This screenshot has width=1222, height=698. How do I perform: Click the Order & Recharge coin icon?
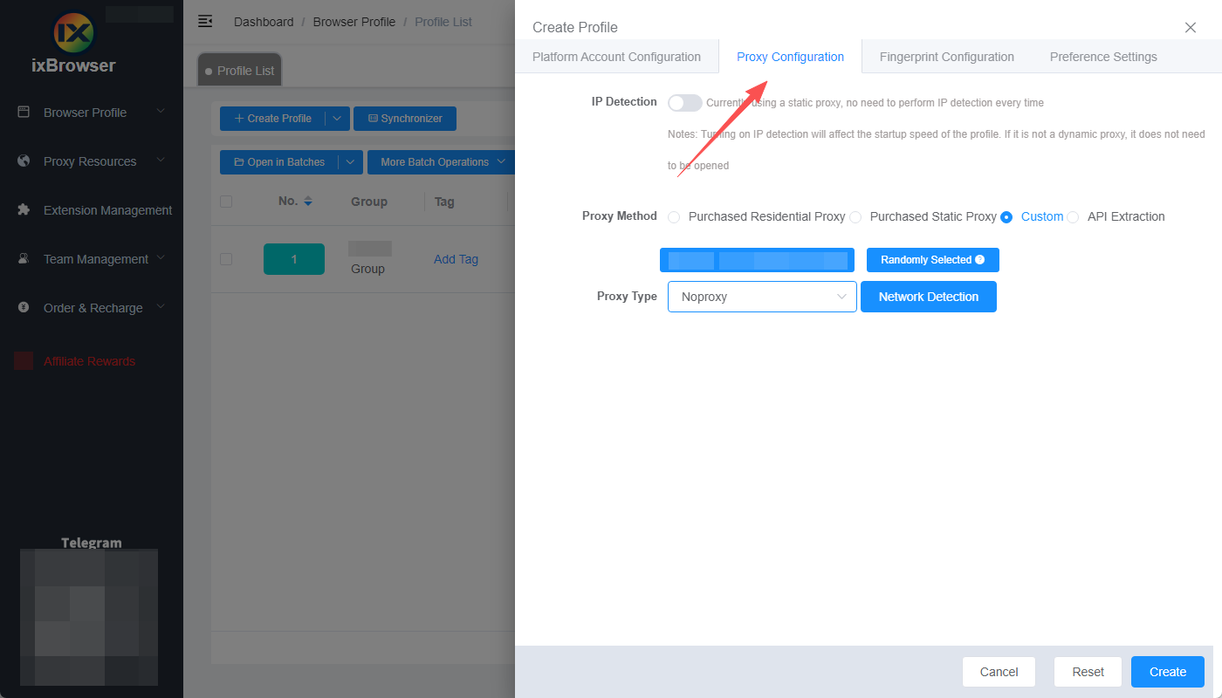tap(24, 308)
